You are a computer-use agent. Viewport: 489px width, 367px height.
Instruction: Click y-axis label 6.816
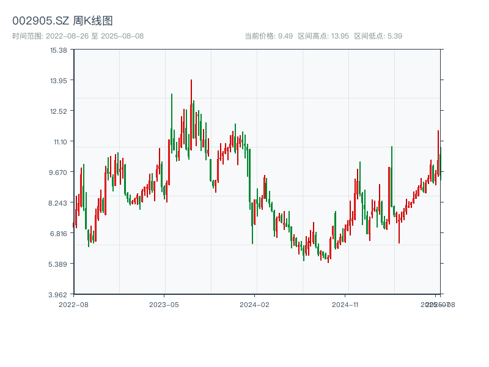(x=58, y=234)
